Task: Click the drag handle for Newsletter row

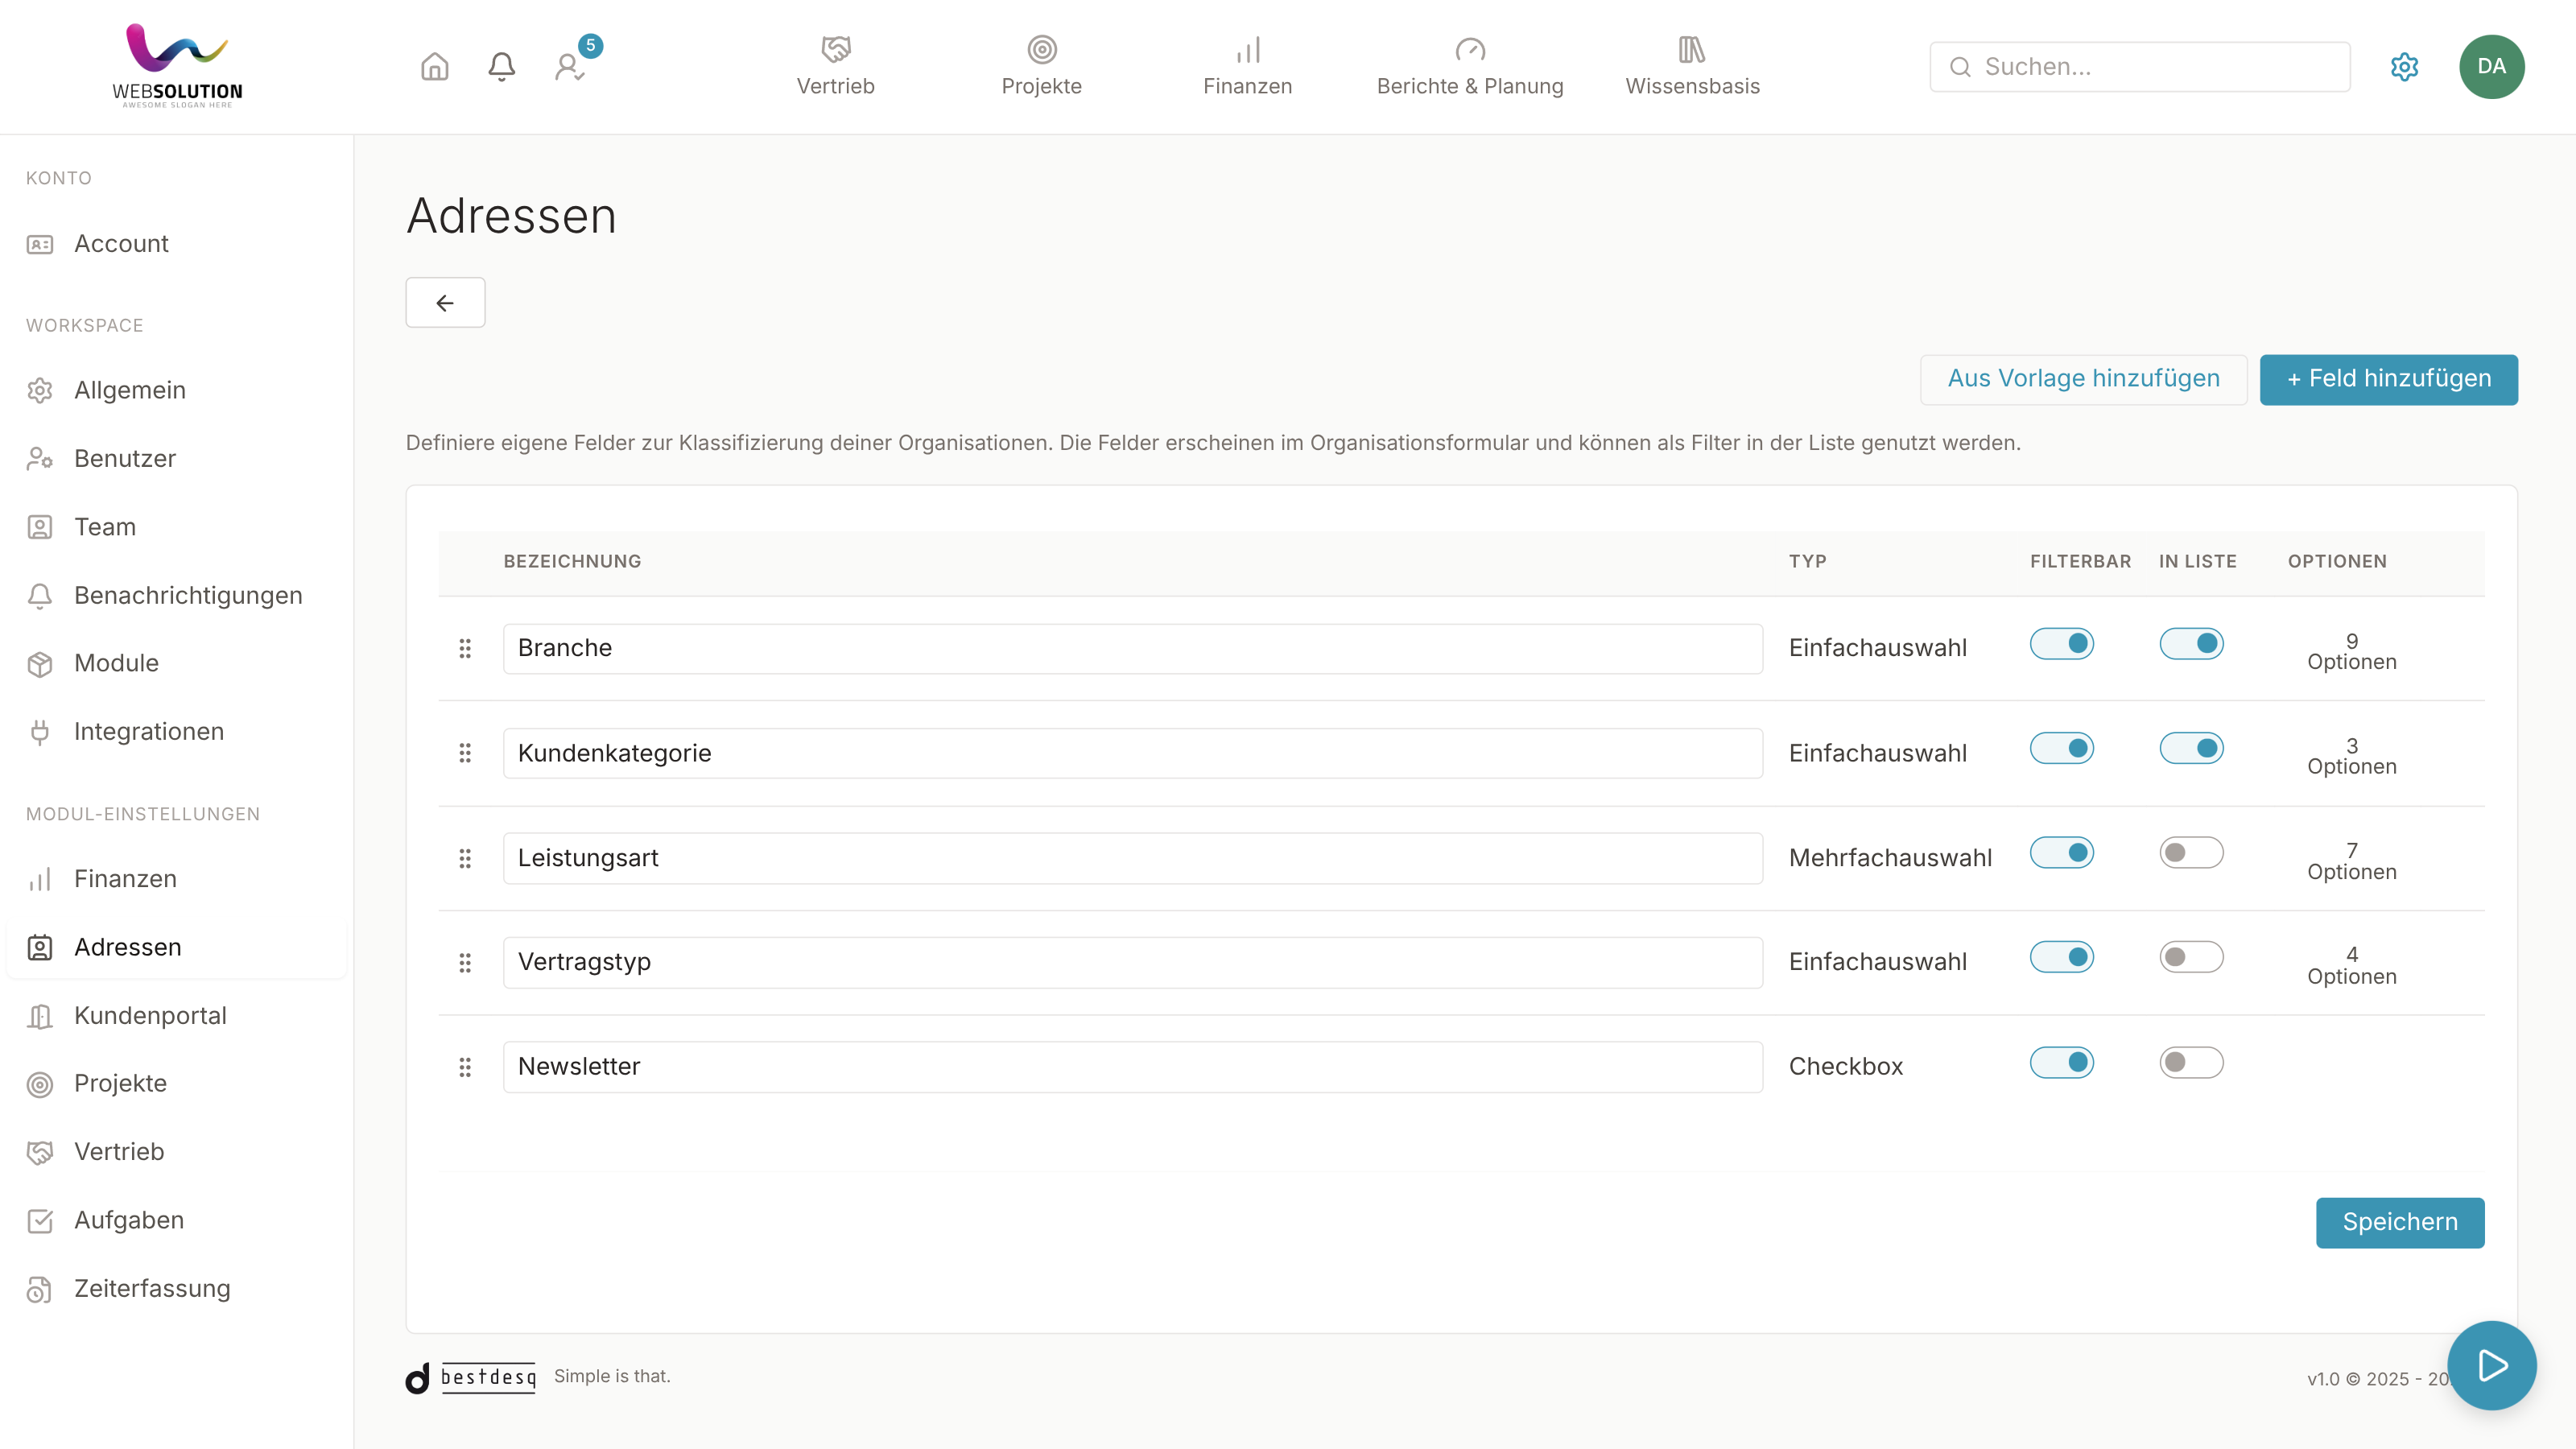Action: [465, 1067]
